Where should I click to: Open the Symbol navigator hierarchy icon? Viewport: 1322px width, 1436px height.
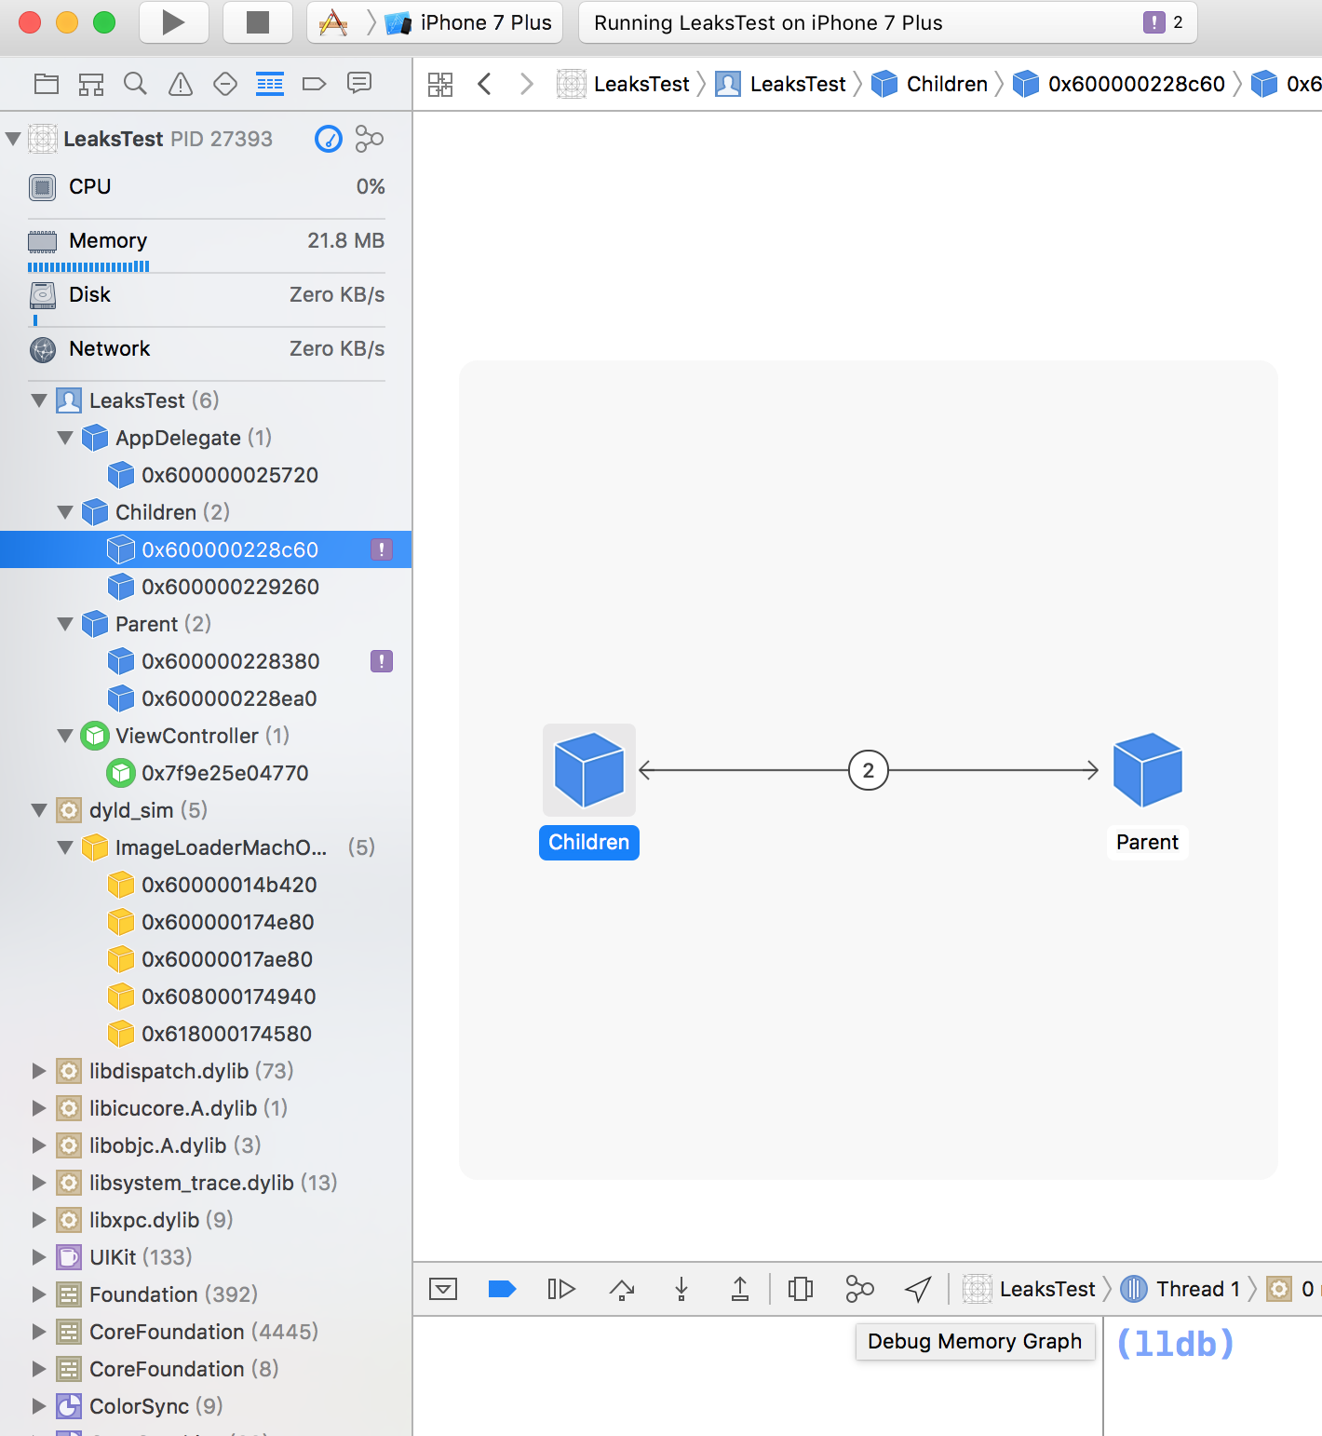(91, 85)
